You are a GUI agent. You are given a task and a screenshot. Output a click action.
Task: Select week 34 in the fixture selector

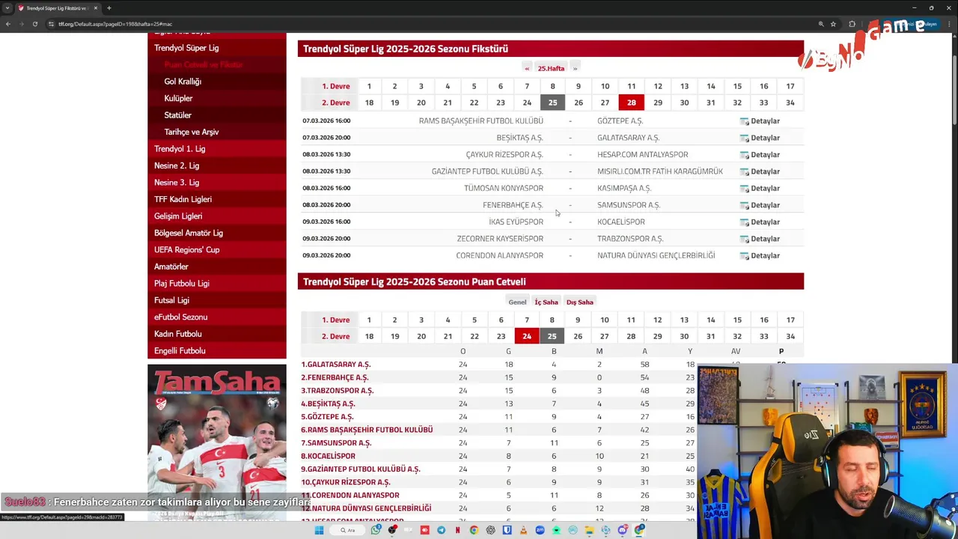[790, 103]
